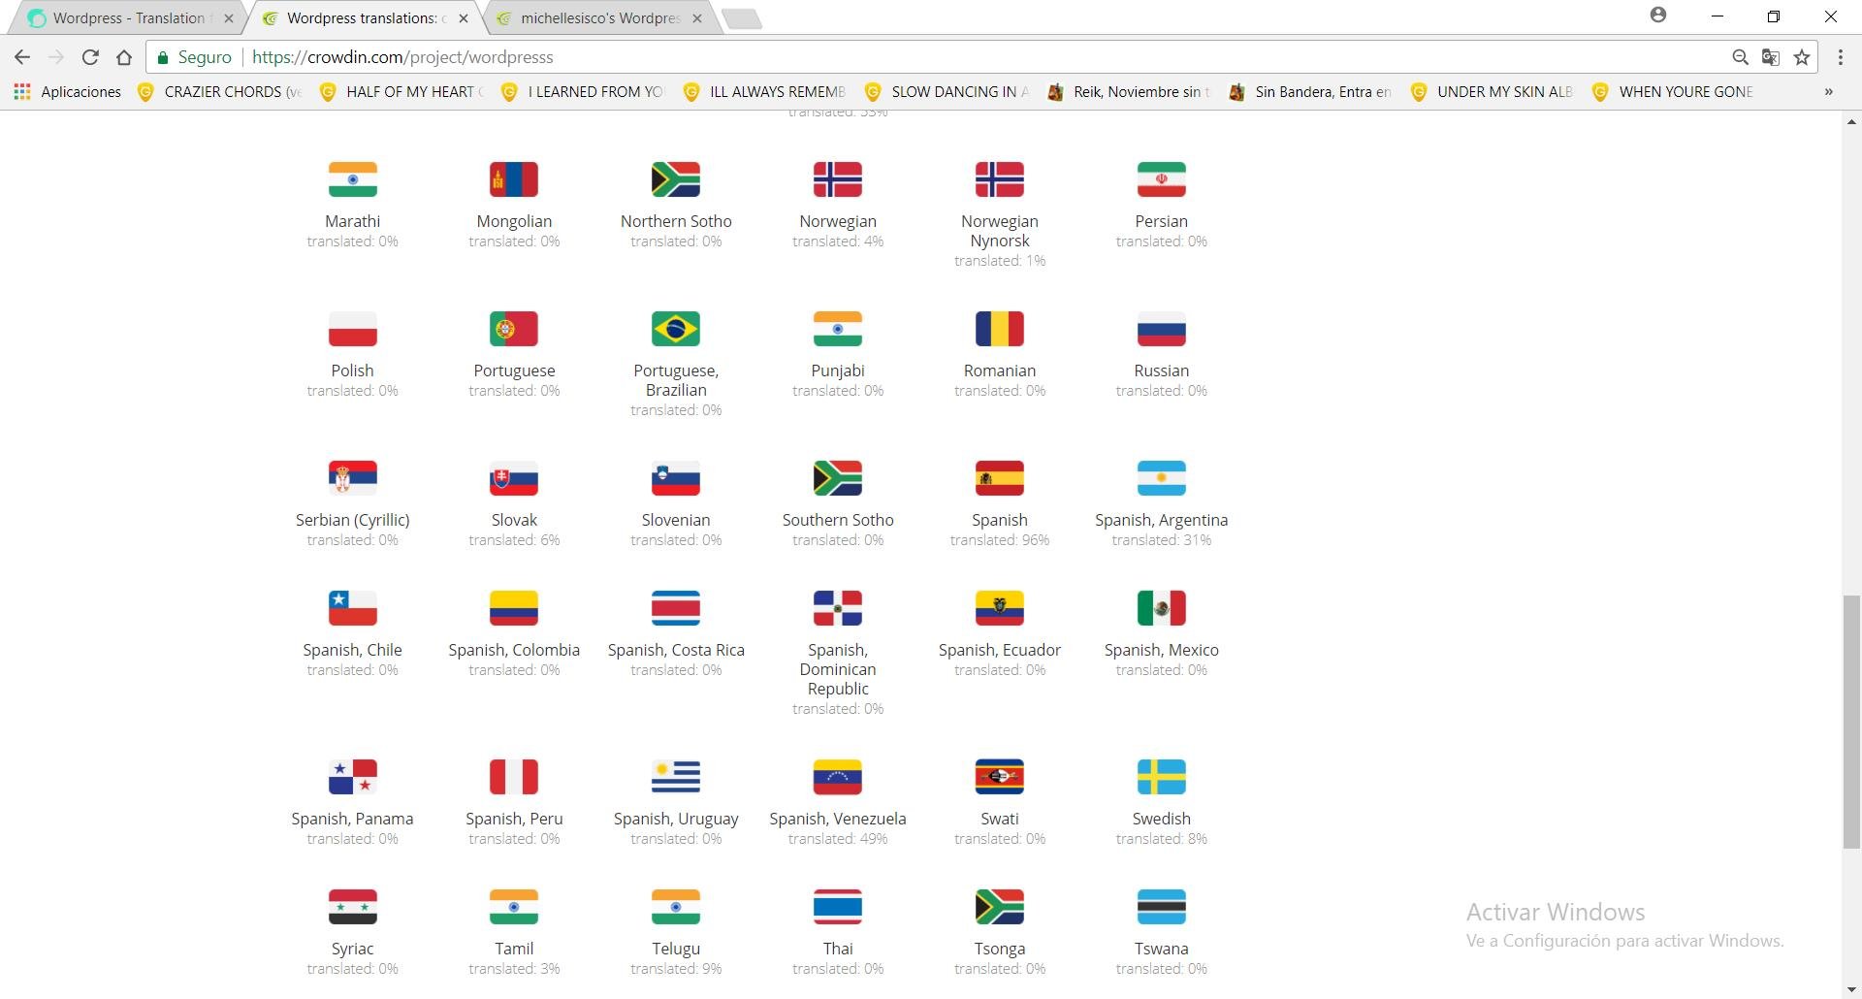Open the Spanish flag icon

tap(1000, 478)
